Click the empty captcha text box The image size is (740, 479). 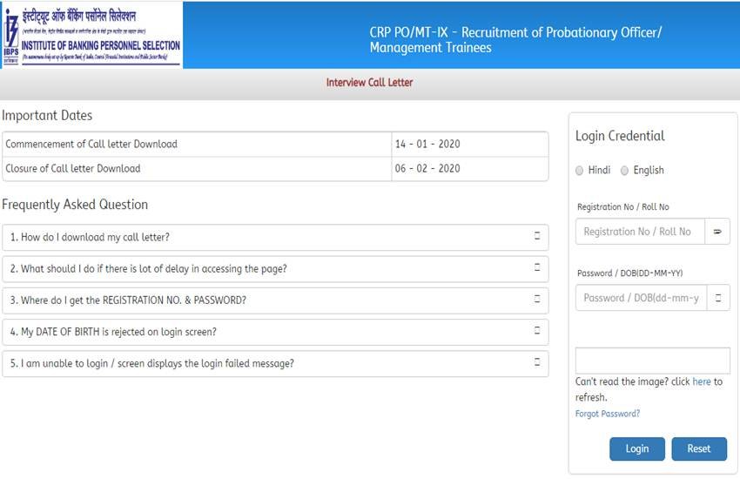click(652, 361)
